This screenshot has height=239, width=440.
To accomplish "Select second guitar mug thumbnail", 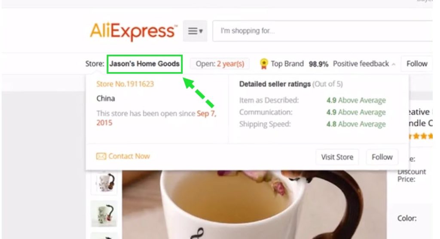I will pos(104,214).
